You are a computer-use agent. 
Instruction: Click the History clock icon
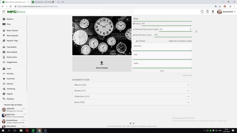4,84
